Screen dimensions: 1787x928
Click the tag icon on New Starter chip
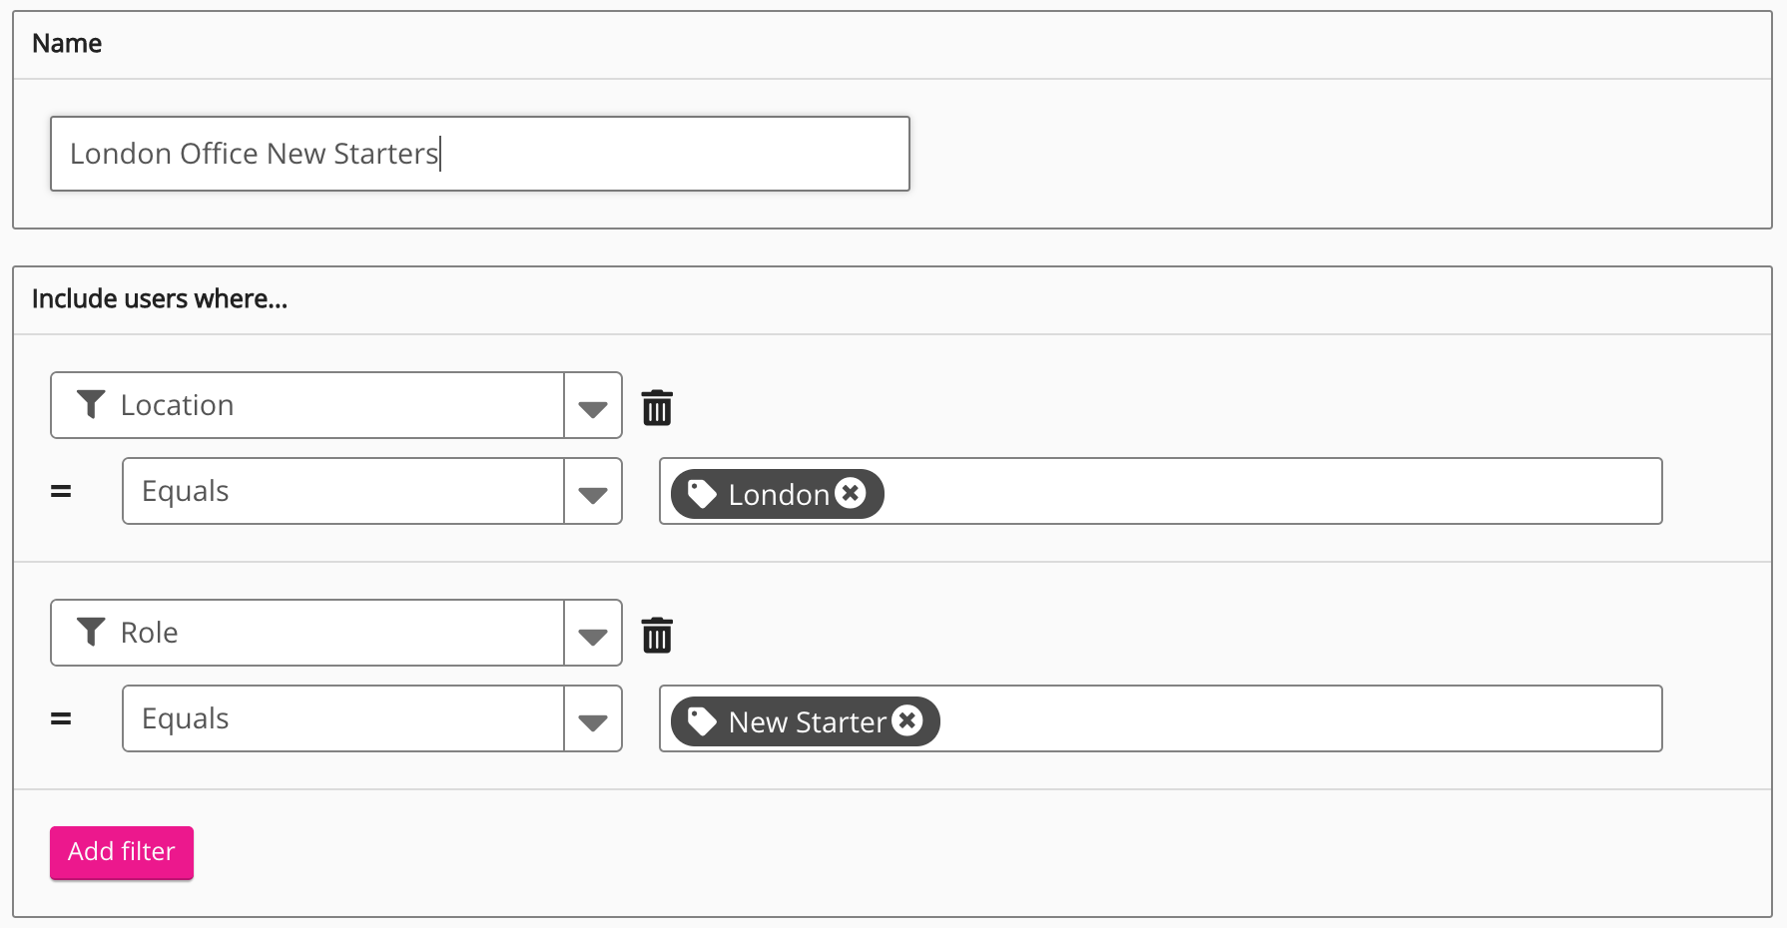click(x=702, y=721)
